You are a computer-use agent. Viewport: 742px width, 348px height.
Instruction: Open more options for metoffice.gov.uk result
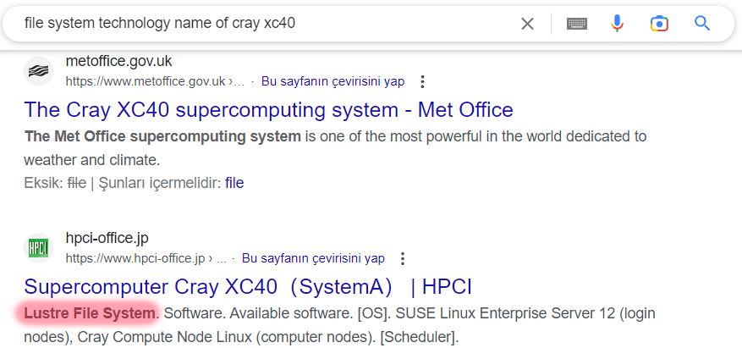pos(423,82)
